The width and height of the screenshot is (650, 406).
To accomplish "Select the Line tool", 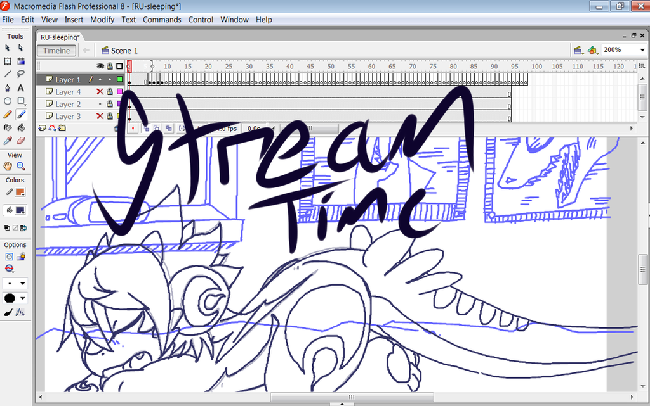I will 8,74.
